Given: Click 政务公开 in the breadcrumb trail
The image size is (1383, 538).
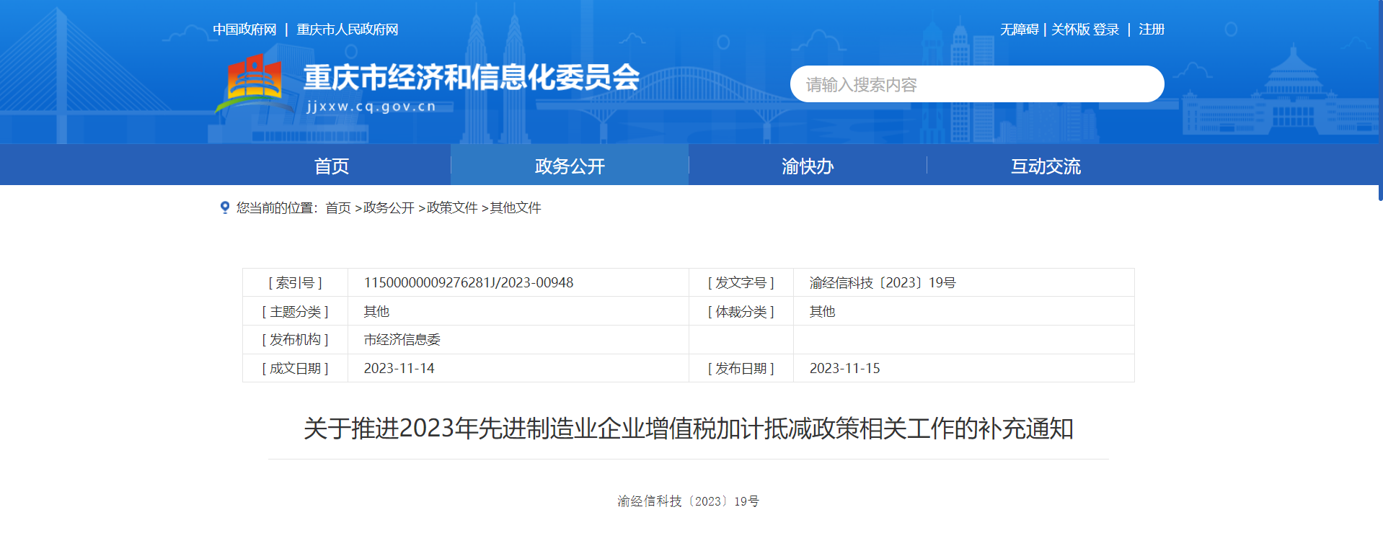Looking at the screenshot, I should [x=389, y=208].
